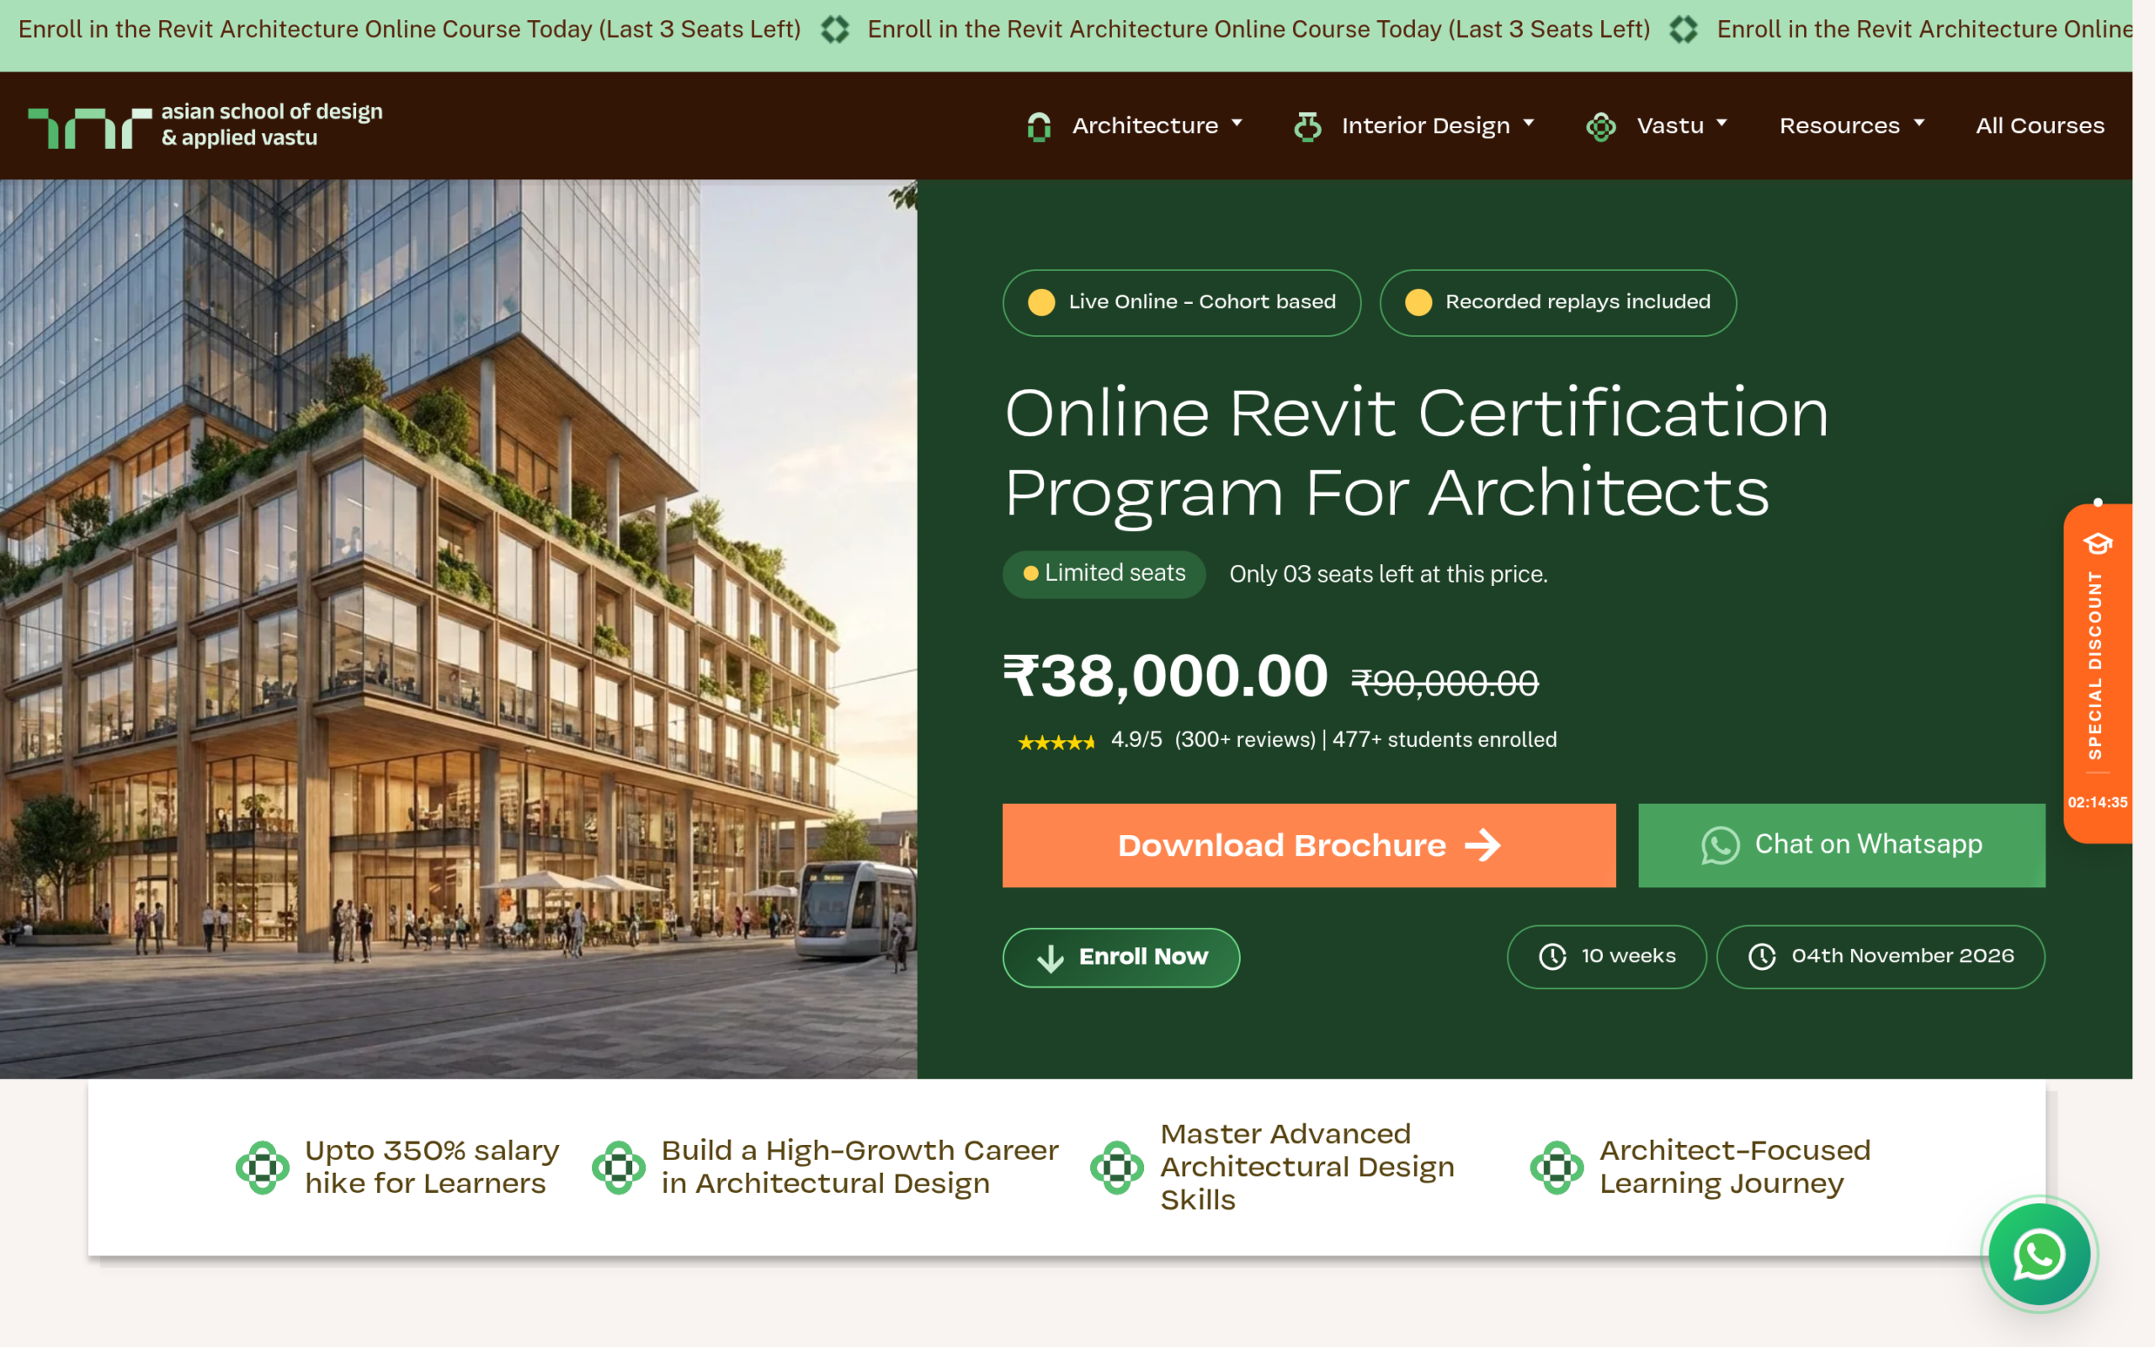This screenshot has width=2155, height=1347.
Task: Expand the Interior Design dropdown arrow
Action: 1529,124
